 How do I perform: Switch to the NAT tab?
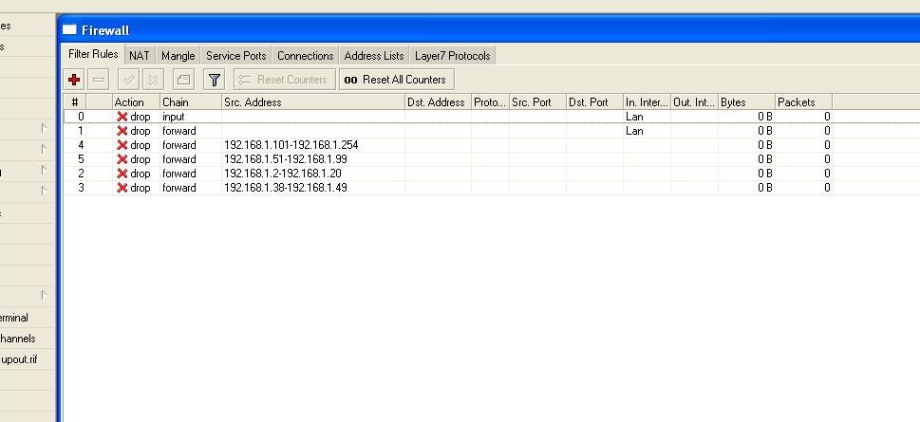tap(140, 56)
